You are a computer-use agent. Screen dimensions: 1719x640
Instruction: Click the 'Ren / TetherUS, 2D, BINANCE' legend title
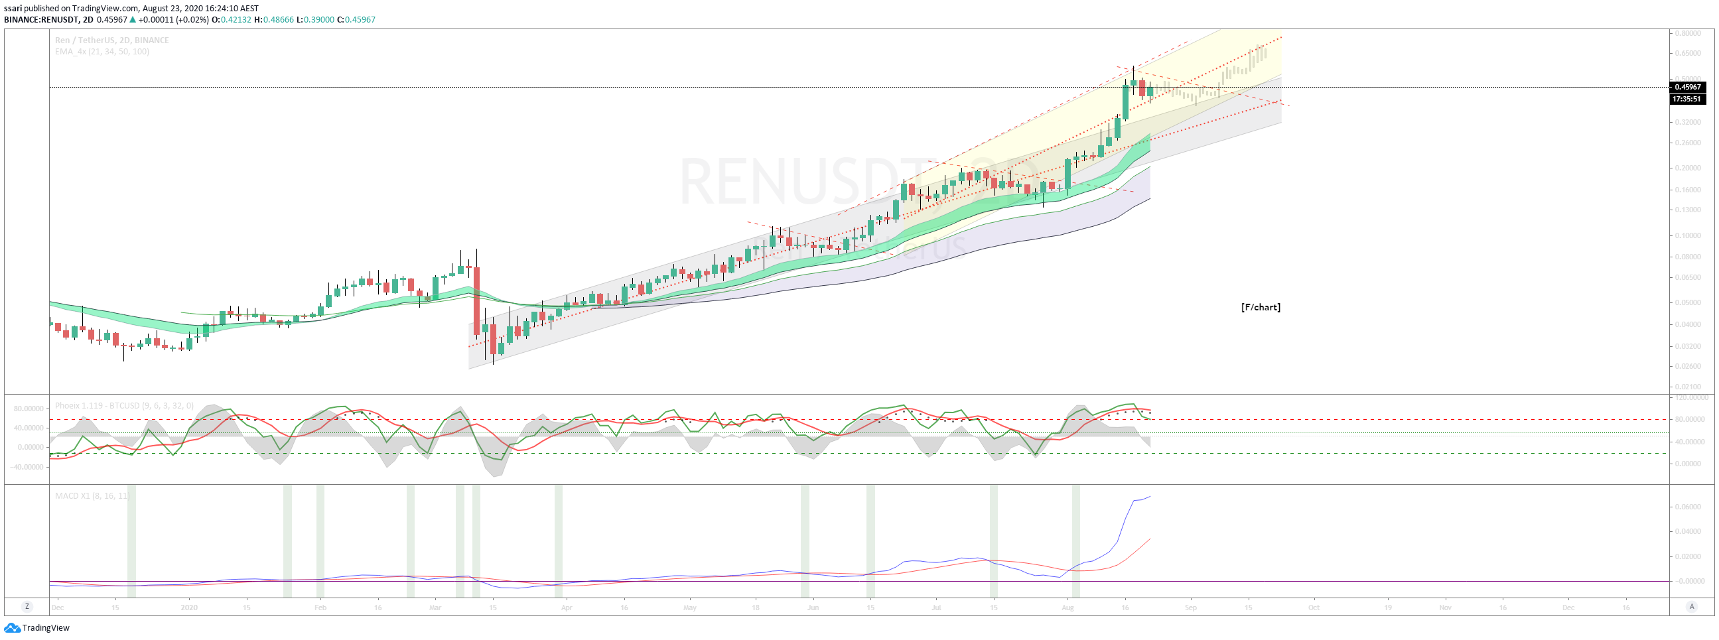click(111, 40)
